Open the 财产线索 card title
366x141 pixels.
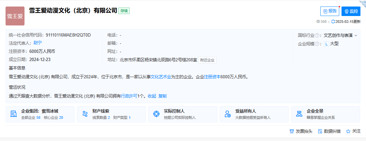tap(101, 111)
